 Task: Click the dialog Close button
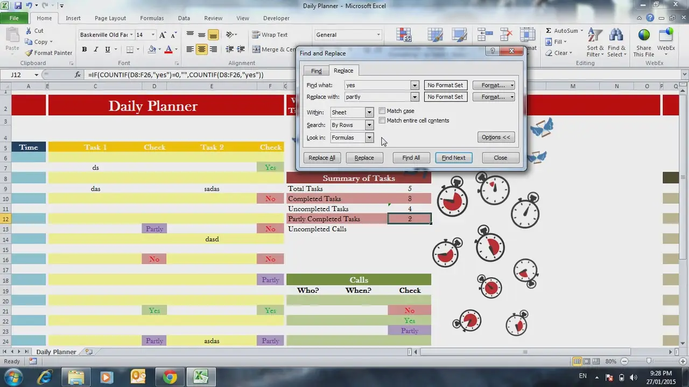coord(500,158)
